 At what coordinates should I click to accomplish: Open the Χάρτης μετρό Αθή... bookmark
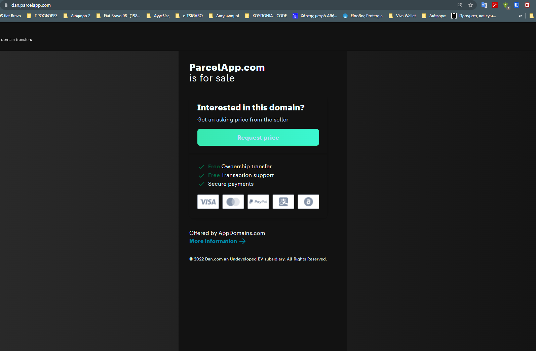[315, 16]
